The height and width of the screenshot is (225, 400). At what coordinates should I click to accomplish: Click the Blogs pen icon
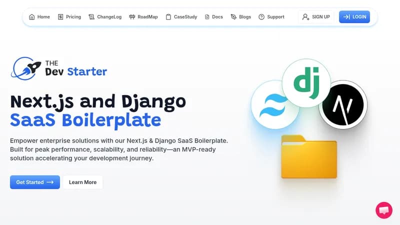233,17
